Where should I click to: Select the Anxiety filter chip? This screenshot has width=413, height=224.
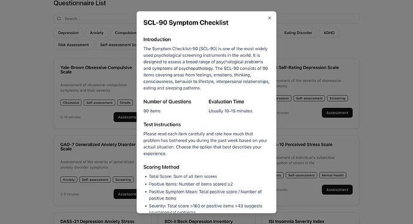pyautogui.click(x=96, y=33)
